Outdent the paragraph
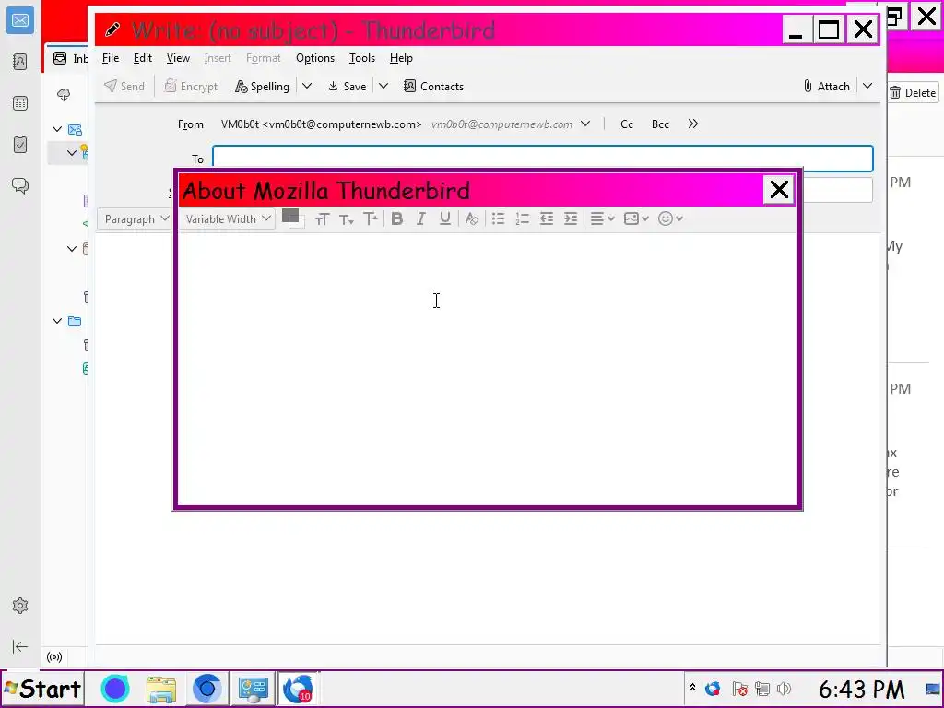 [x=546, y=218]
